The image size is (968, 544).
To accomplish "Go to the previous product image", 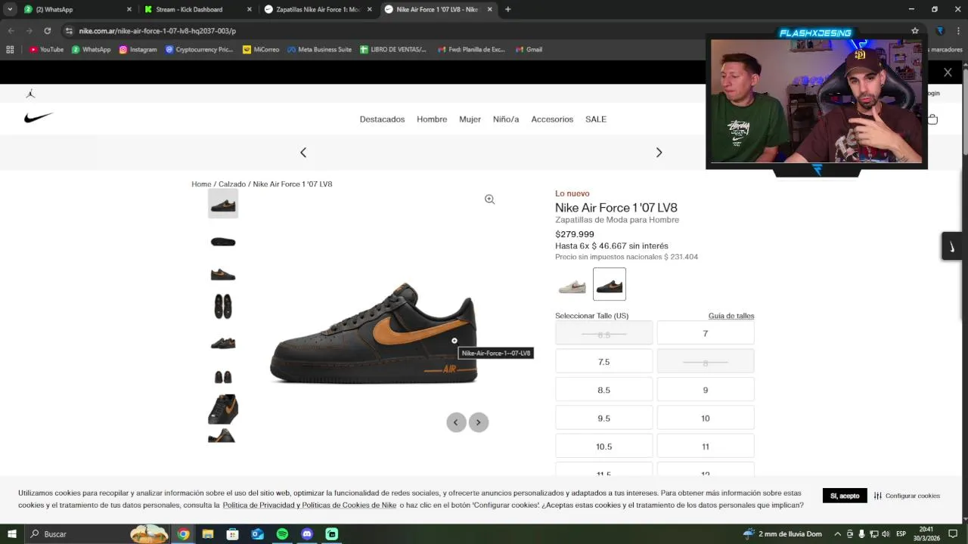I will tap(456, 422).
